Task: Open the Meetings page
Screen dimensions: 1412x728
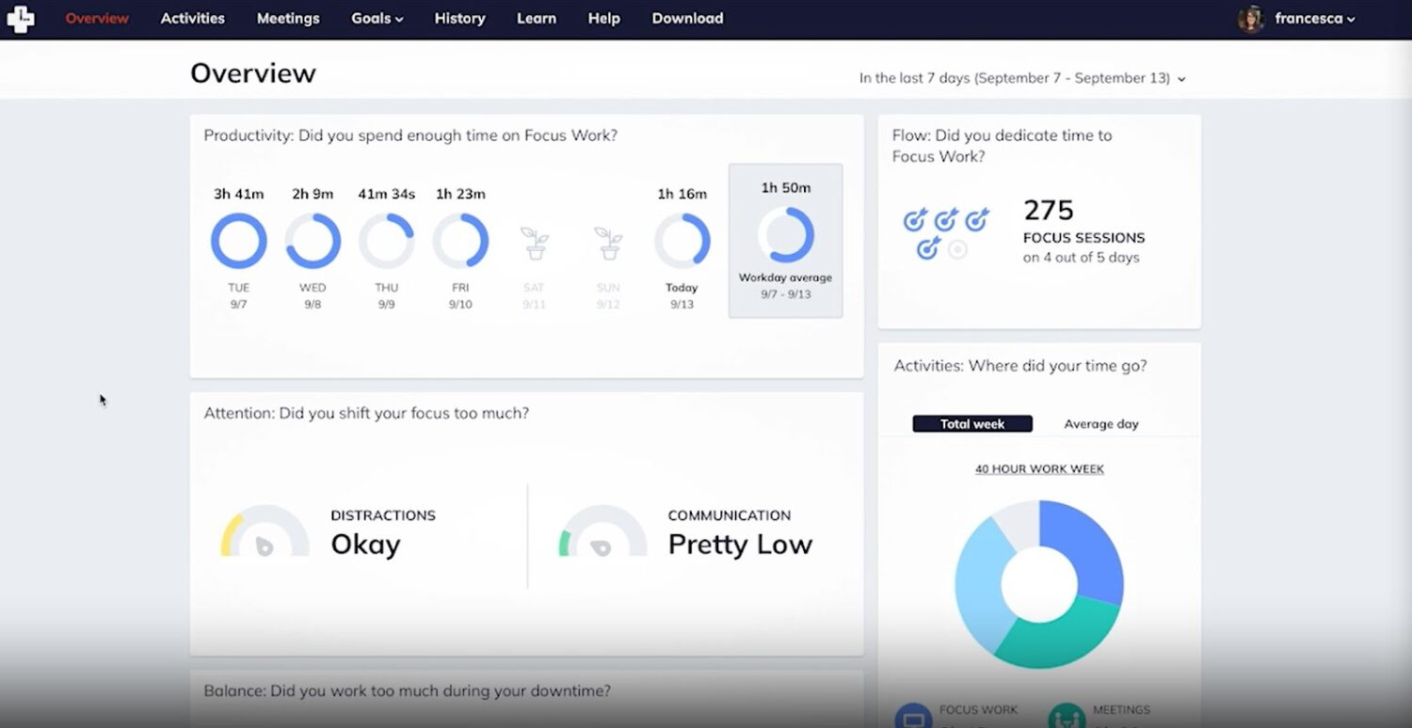Action: point(288,19)
